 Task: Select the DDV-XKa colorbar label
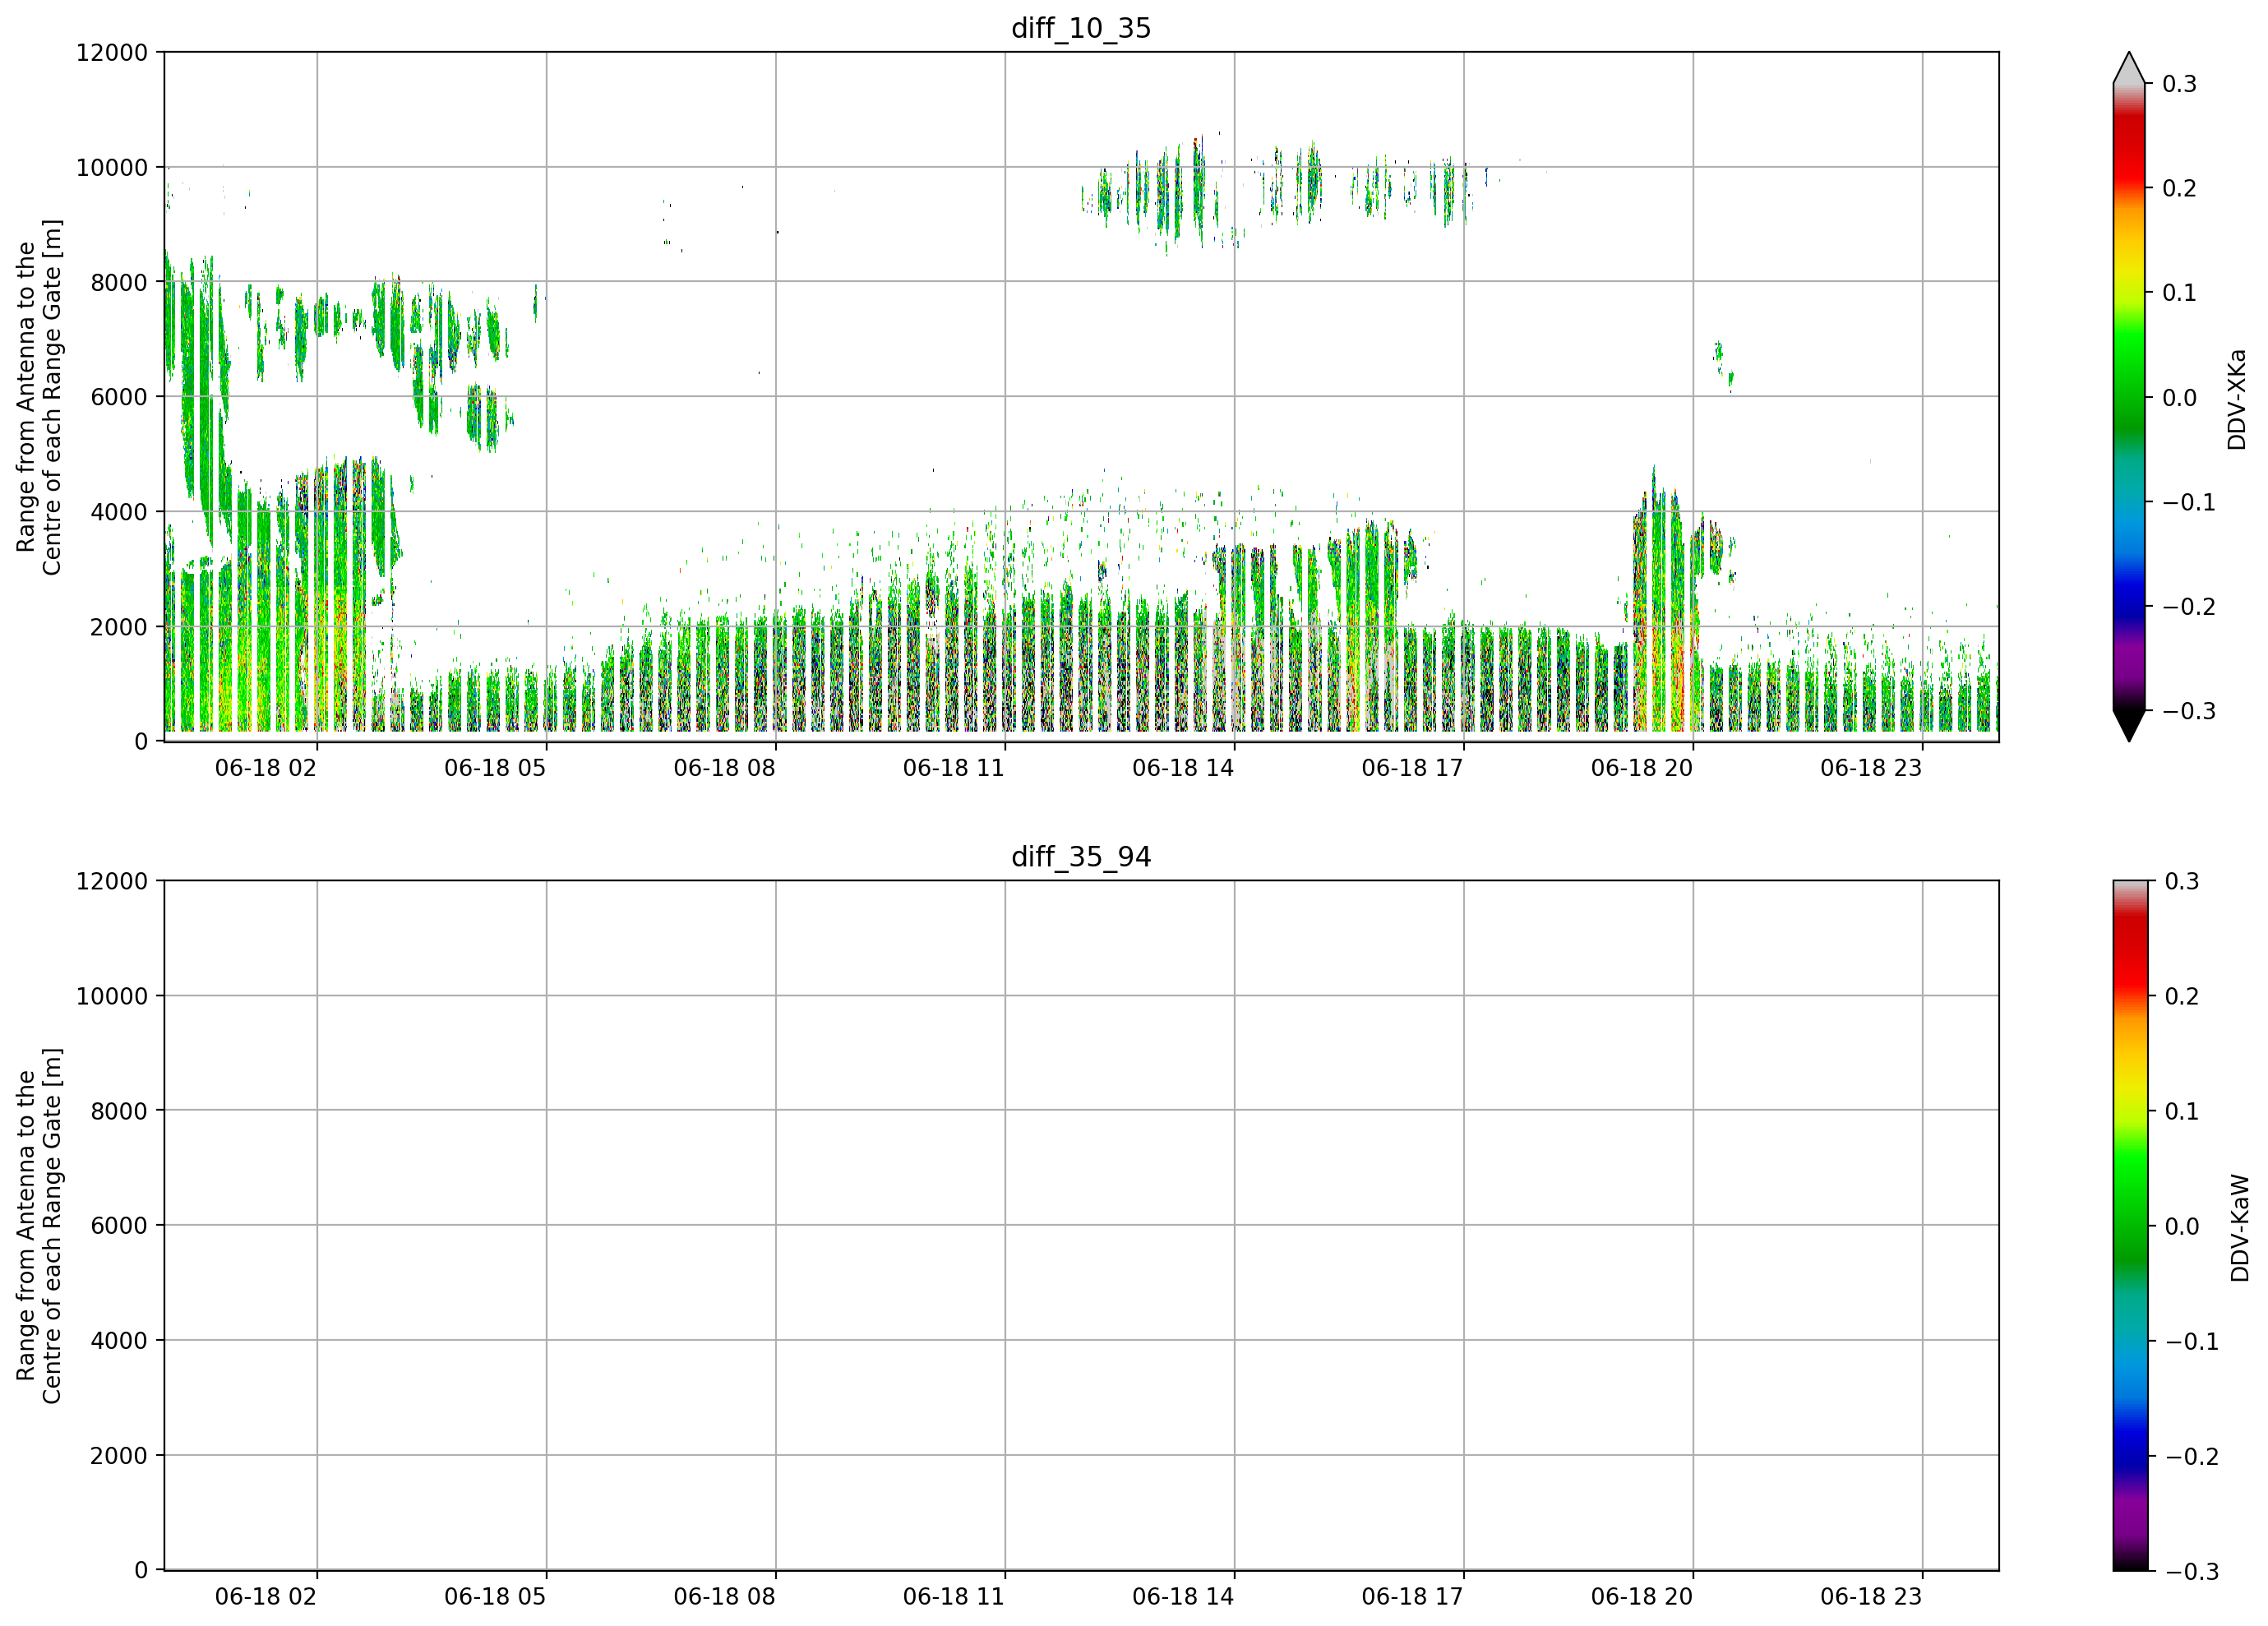pos(2237,399)
